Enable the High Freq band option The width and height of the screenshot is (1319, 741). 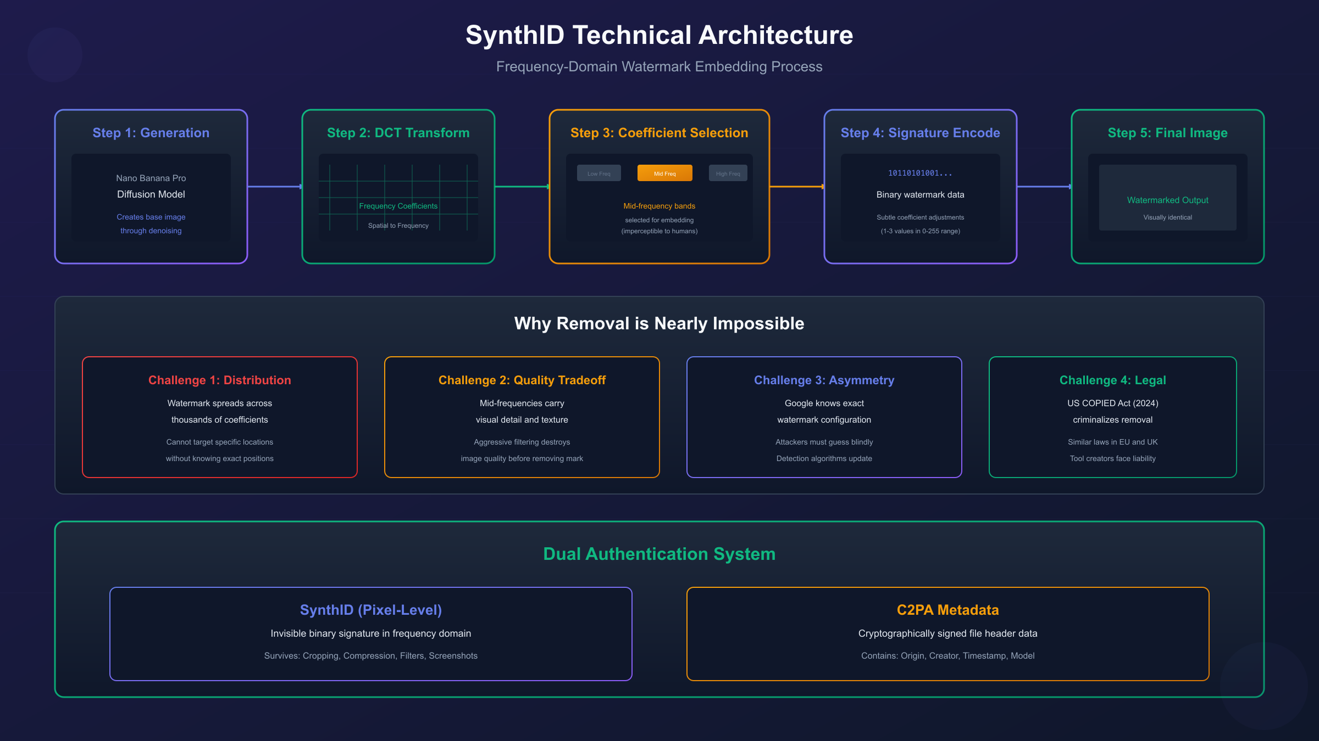[x=728, y=173]
